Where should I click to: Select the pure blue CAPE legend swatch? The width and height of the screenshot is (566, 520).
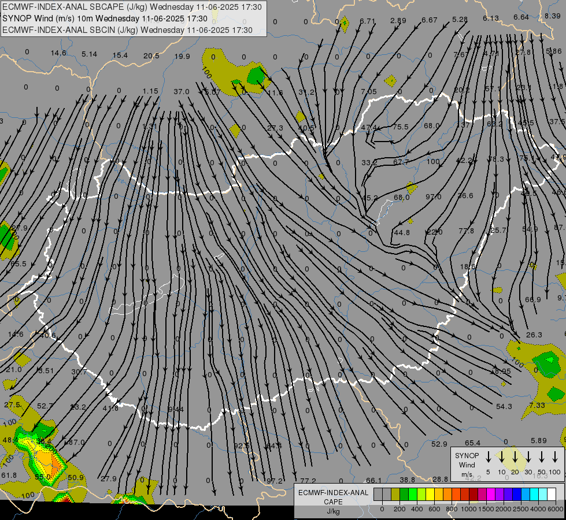(516, 495)
